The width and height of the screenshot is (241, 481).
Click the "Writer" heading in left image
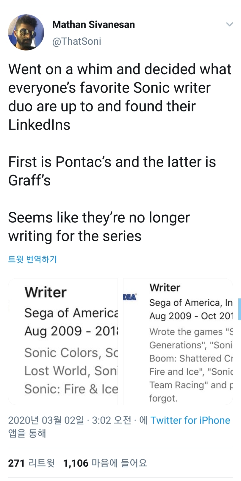(x=46, y=292)
